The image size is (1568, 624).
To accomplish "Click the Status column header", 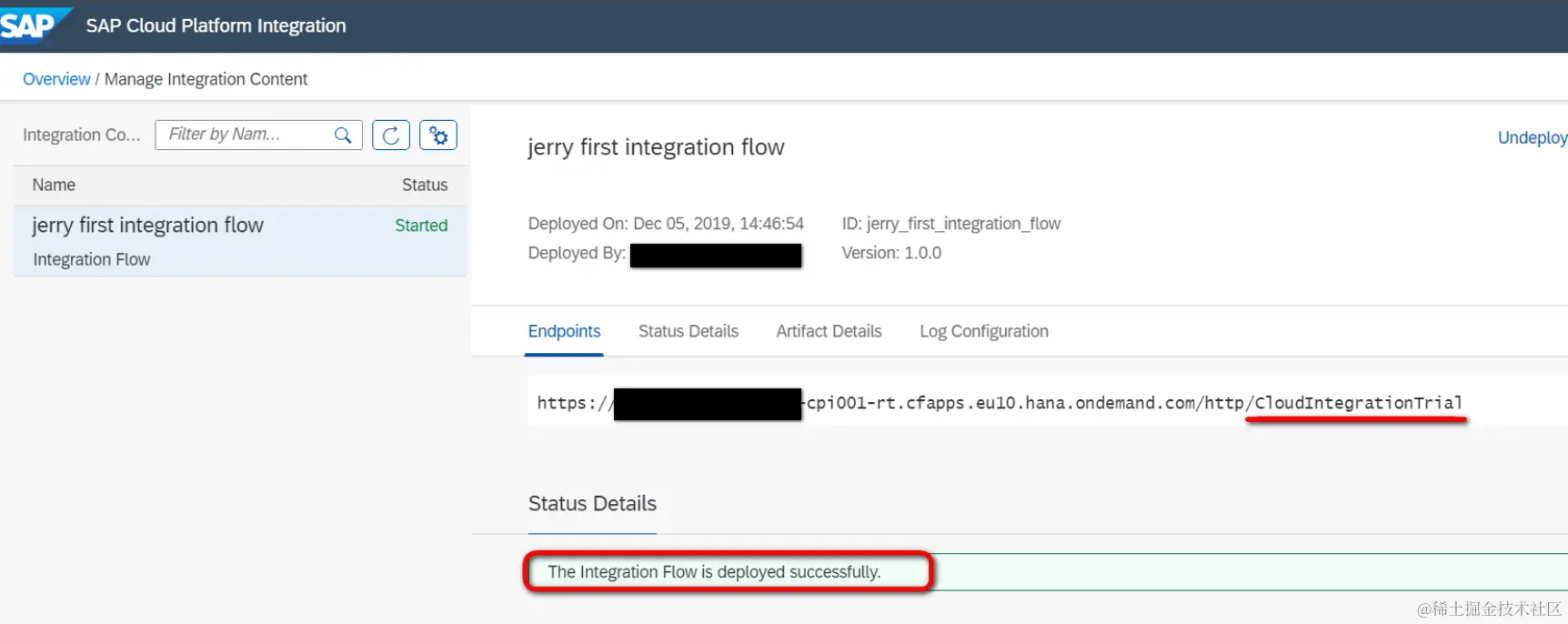I will (x=425, y=185).
